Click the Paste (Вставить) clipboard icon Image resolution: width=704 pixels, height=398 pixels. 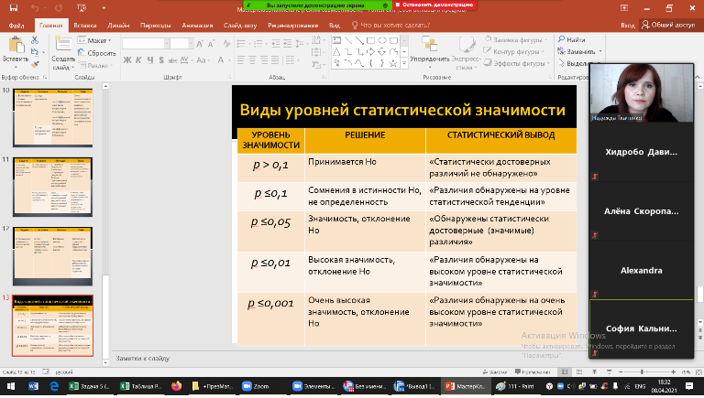pos(16,48)
